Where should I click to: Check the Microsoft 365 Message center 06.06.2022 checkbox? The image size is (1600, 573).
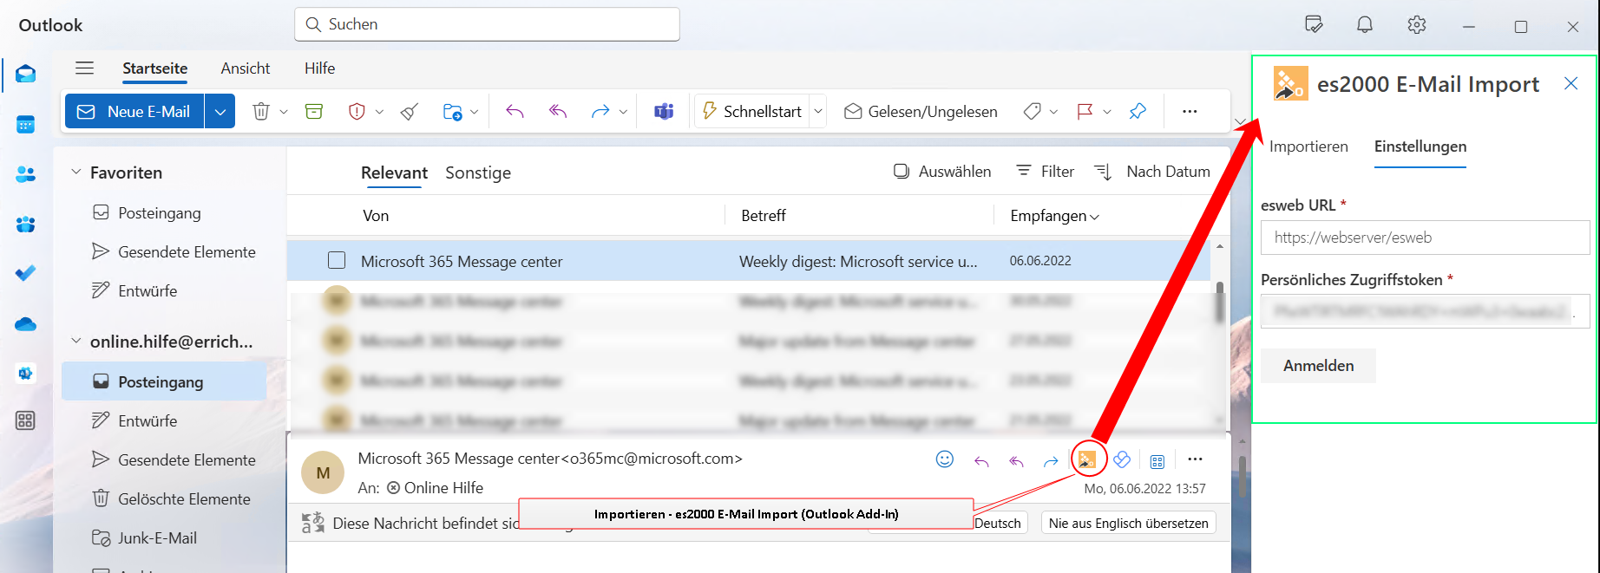pyautogui.click(x=337, y=260)
